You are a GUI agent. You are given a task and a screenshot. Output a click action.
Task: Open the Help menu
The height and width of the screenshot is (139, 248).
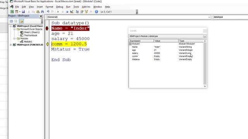[x=107, y=7]
